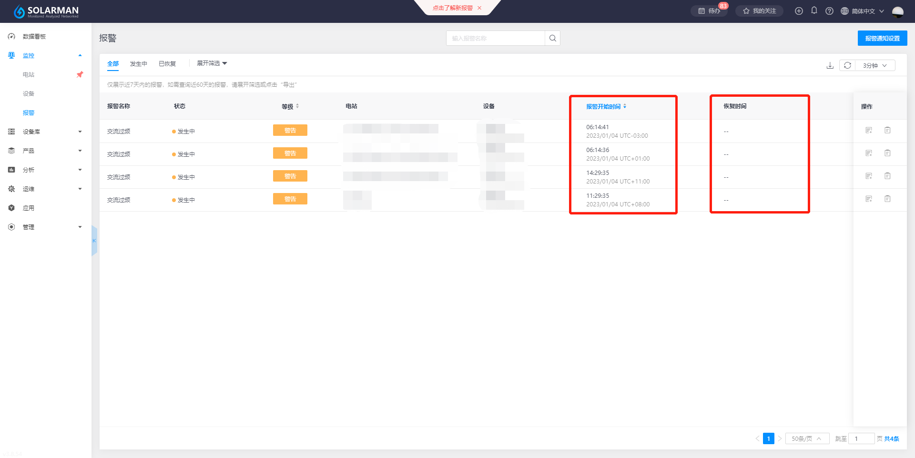Screen dimensions: 915x458
Task: Open the 3分钟 refresh interval dropdown
Action: coord(874,65)
